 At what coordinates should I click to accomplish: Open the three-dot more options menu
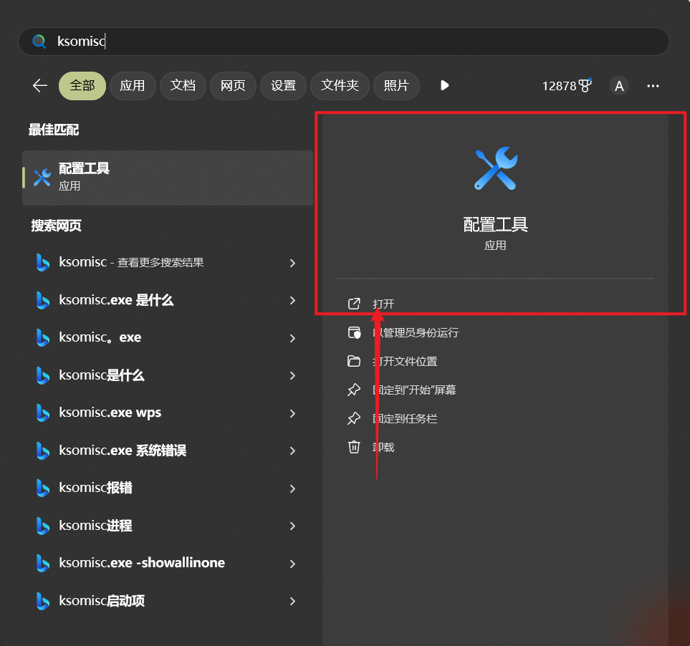(653, 86)
